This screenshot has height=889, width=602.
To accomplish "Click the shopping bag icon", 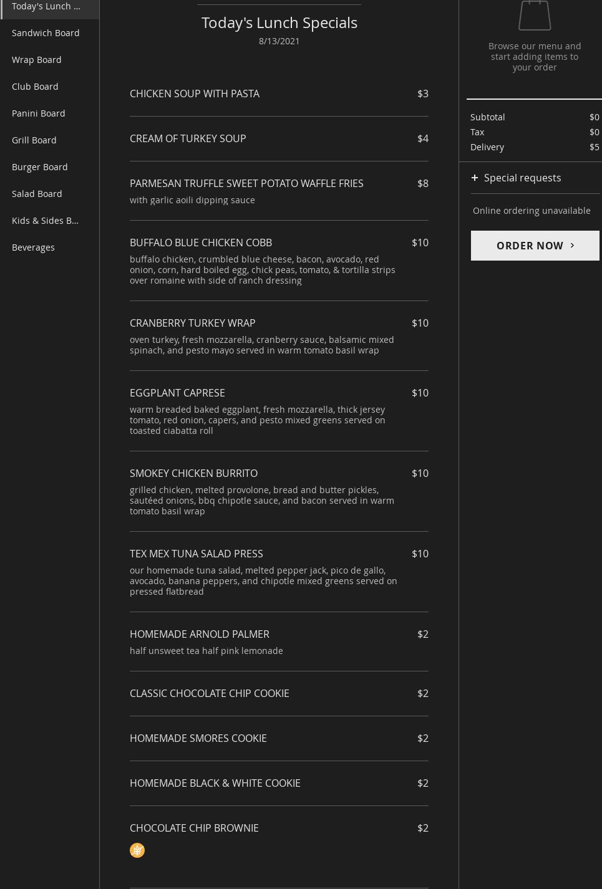I will (535, 15).
